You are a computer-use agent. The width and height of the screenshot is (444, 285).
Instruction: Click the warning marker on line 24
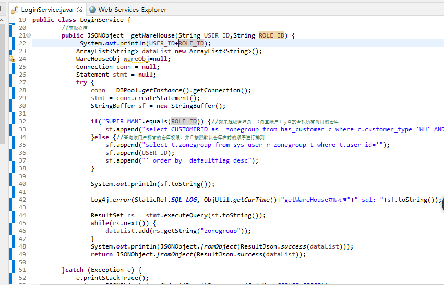click(x=12, y=59)
